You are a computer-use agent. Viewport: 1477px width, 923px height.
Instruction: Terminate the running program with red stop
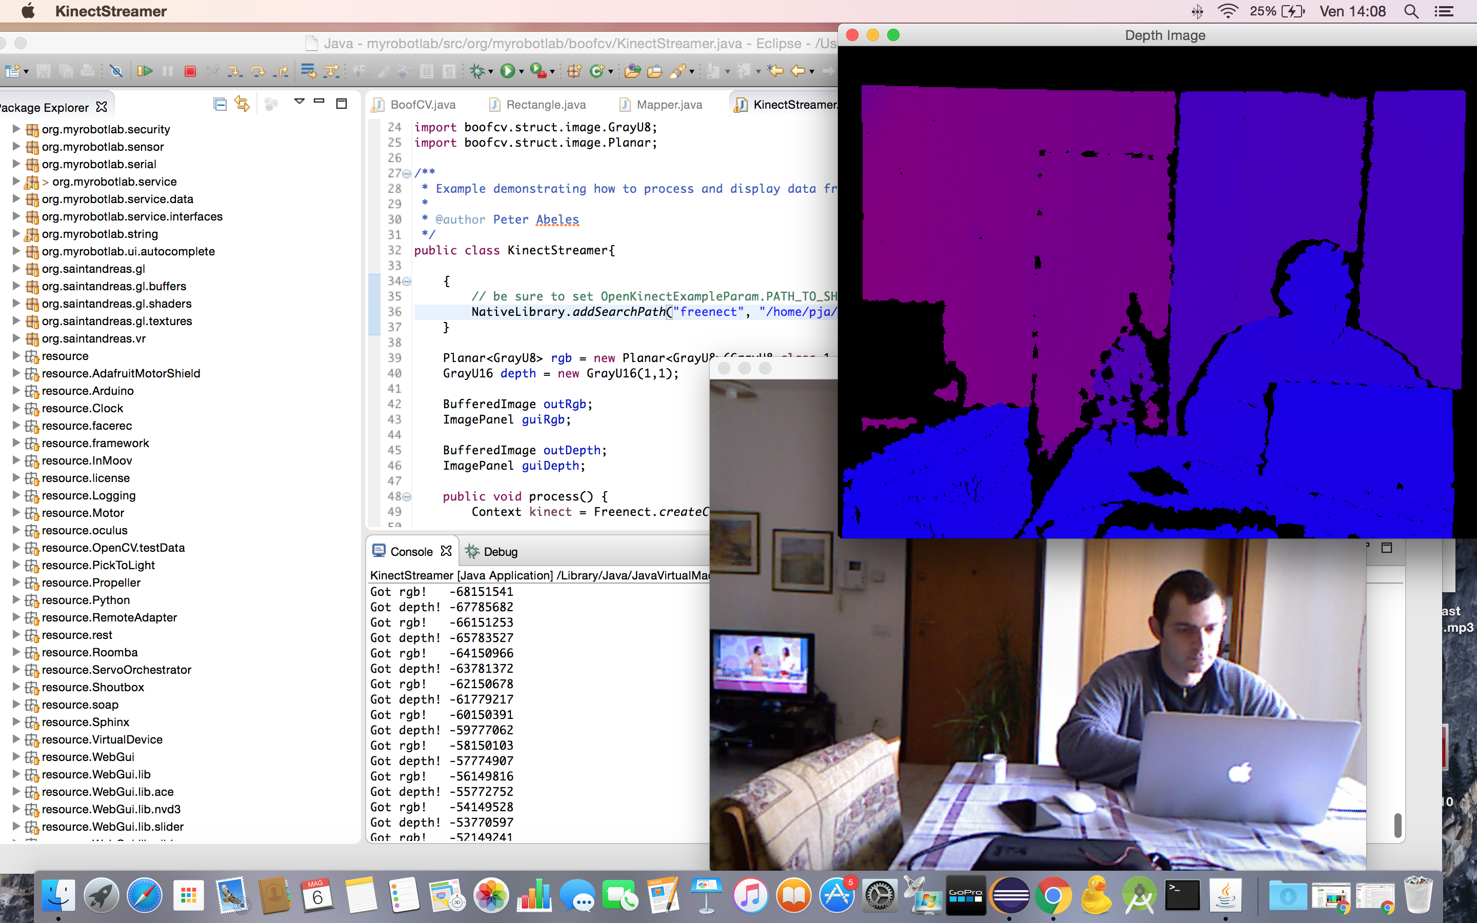click(x=190, y=71)
